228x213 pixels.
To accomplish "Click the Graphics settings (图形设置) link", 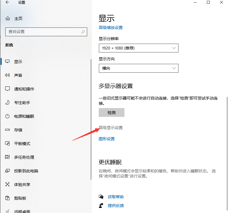I will 107,139.
